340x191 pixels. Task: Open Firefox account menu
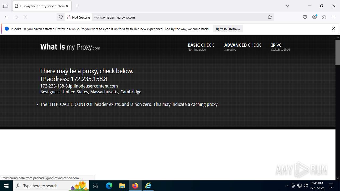pos(314,17)
